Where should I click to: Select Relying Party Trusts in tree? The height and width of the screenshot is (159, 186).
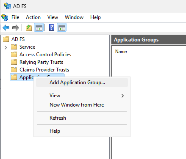click(41, 62)
